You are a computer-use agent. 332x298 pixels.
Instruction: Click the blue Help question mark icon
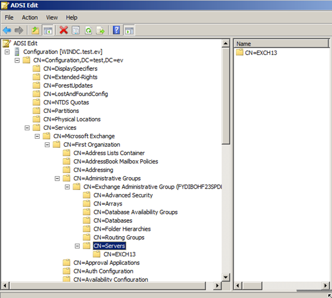click(x=116, y=30)
